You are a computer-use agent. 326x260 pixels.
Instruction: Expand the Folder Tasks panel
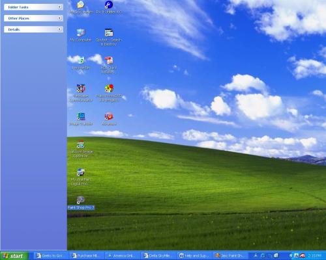click(33, 7)
